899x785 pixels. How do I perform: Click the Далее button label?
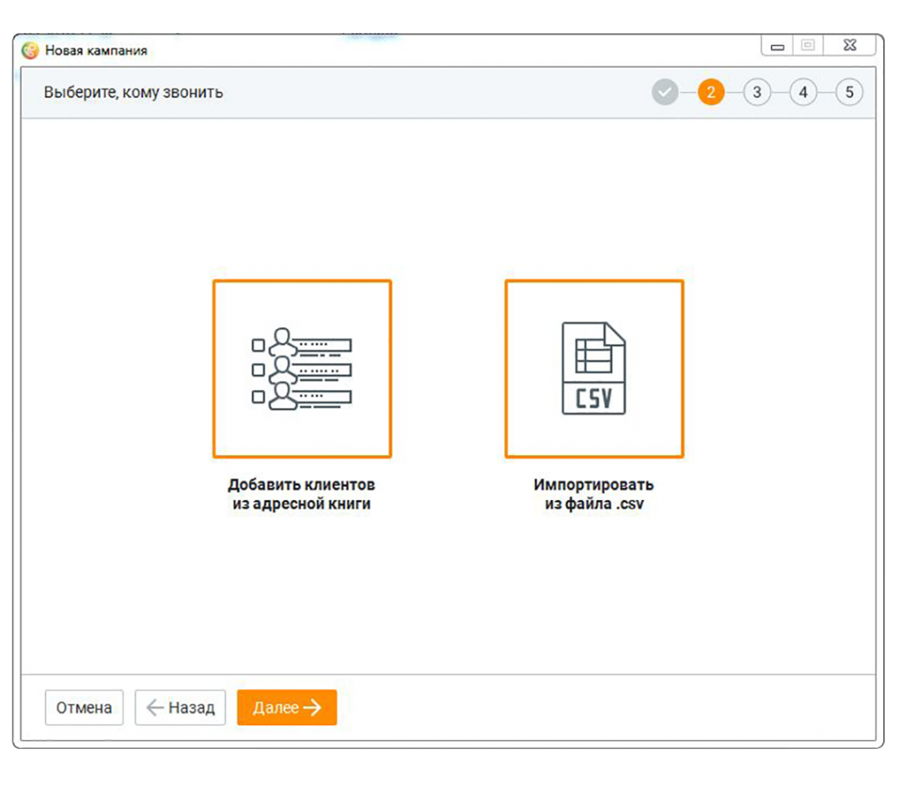[x=276, y=708]
